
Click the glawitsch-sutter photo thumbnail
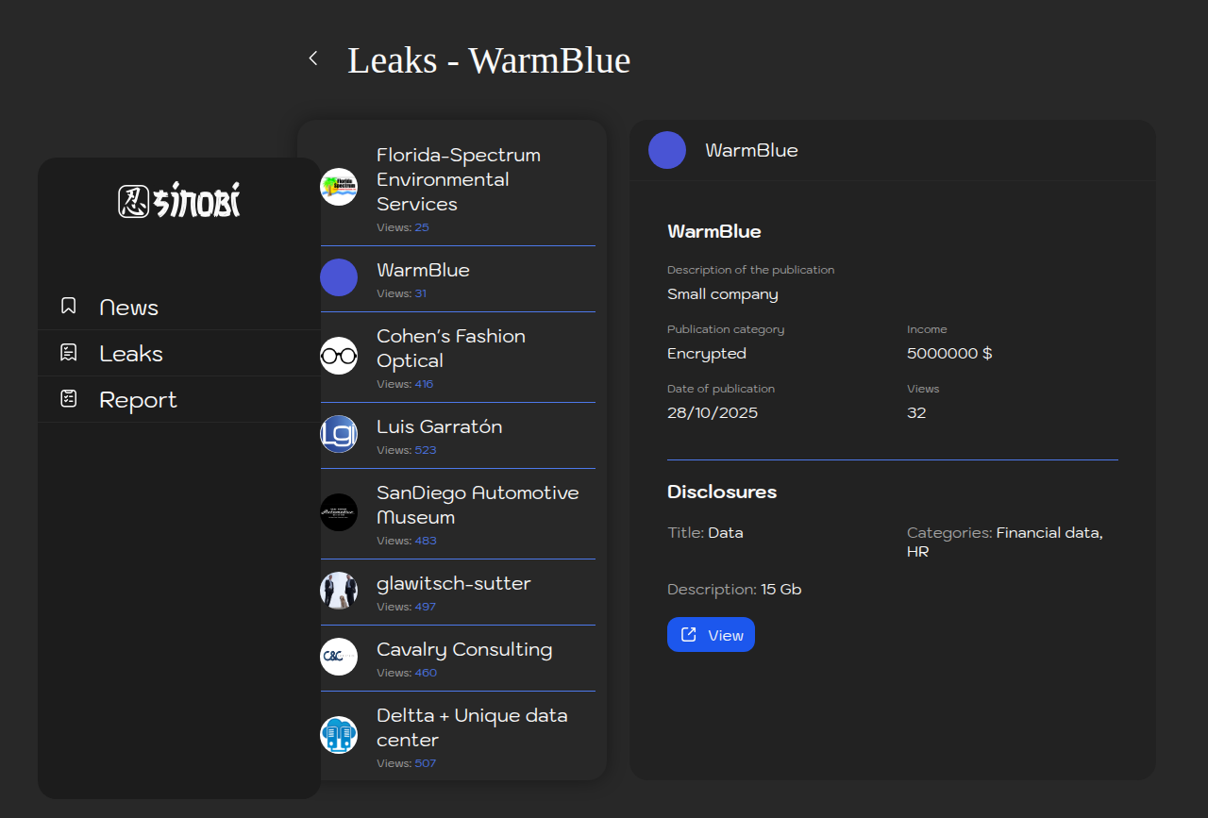[x=339, y=591]
